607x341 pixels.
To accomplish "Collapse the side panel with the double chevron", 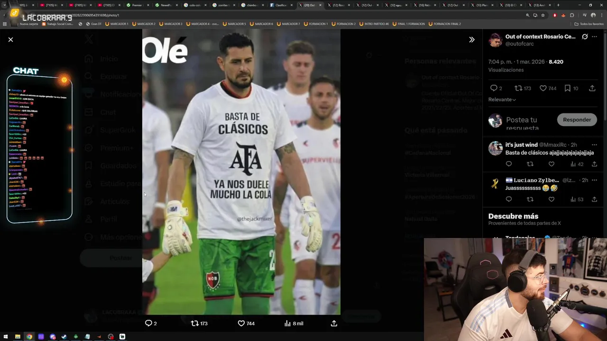I will 471,40.
